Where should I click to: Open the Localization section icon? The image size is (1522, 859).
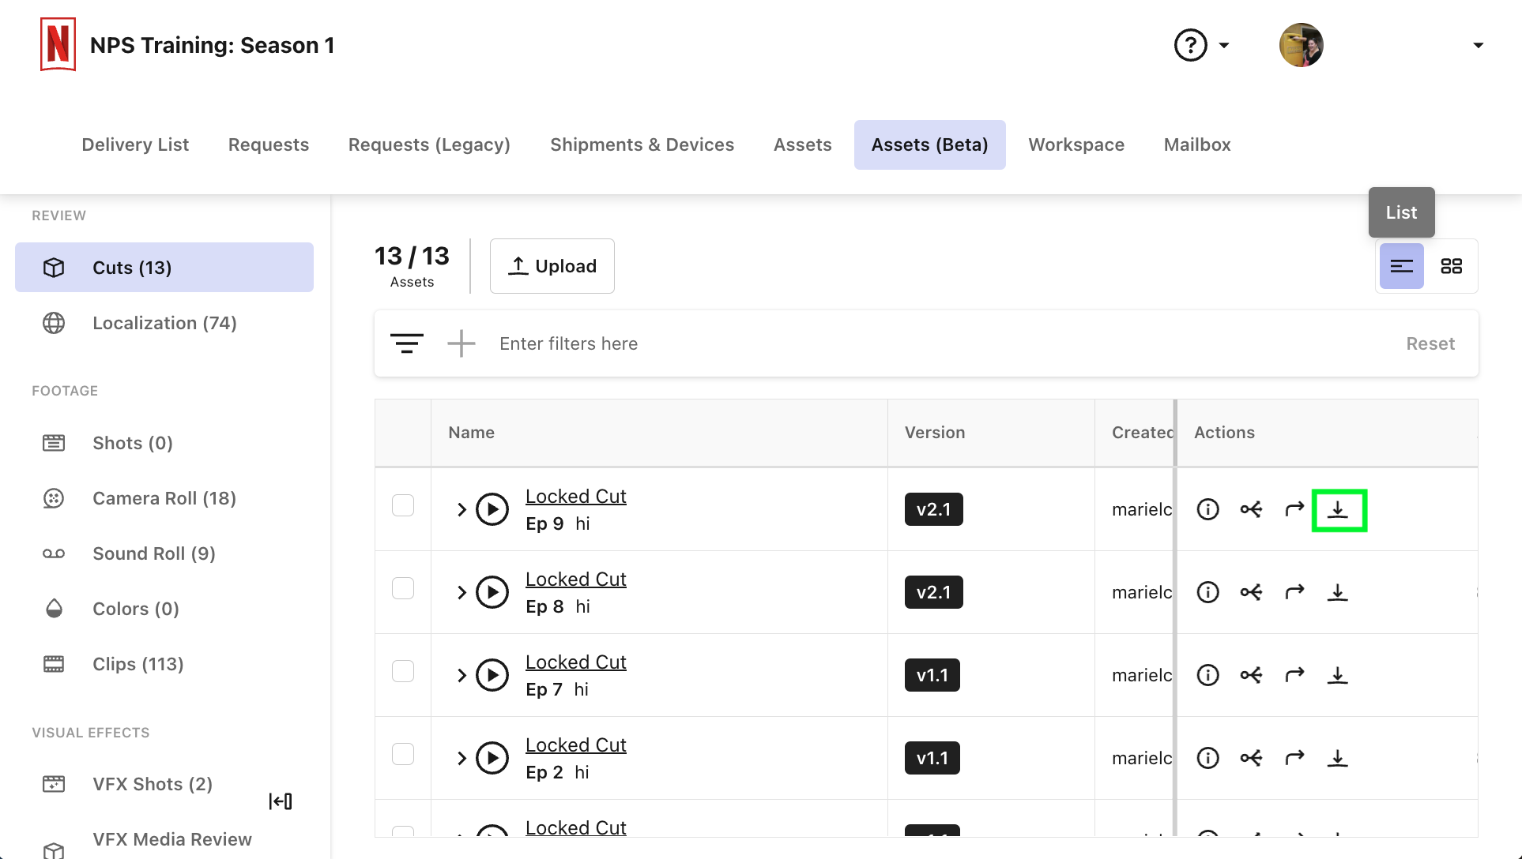tap(53, 323)
